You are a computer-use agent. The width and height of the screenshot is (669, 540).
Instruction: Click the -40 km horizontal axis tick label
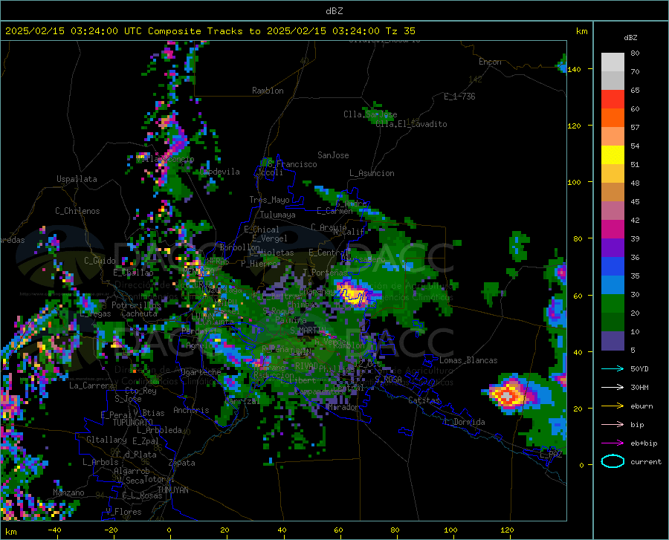pos(54,530)
